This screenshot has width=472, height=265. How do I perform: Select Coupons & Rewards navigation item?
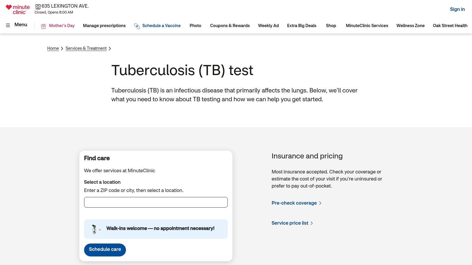click(230, 26)
